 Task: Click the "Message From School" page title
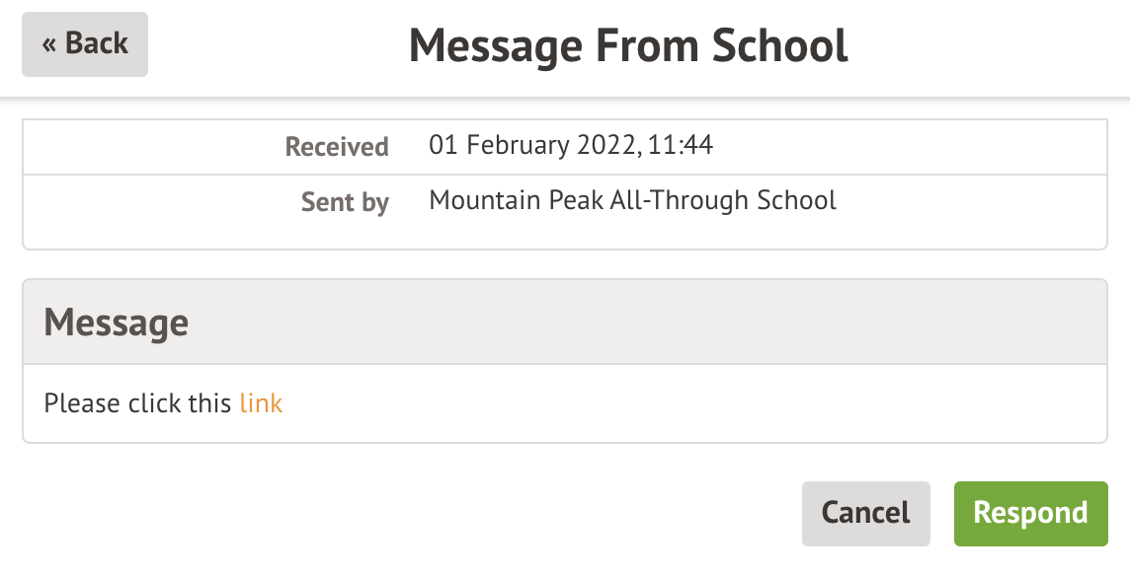coord(628,45)
